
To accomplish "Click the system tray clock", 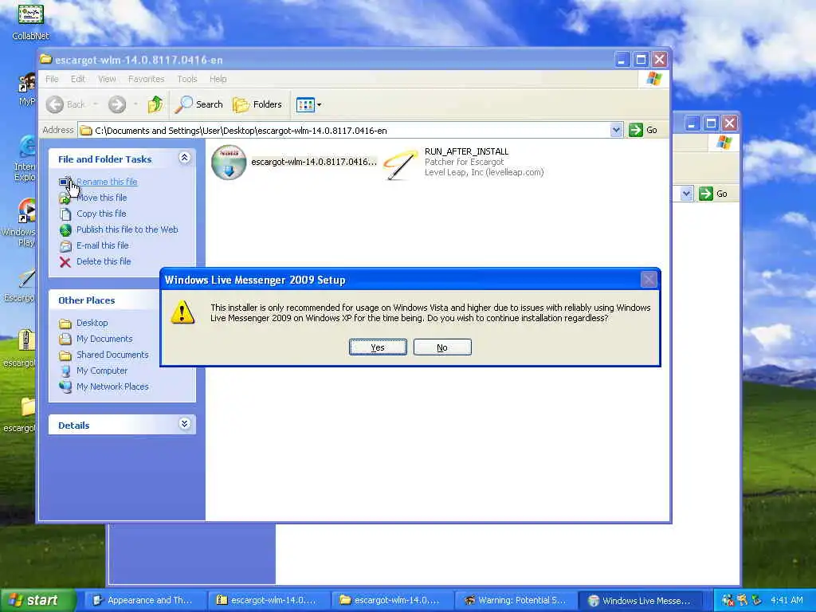I will pyautogui.click(x=787, y=601).
